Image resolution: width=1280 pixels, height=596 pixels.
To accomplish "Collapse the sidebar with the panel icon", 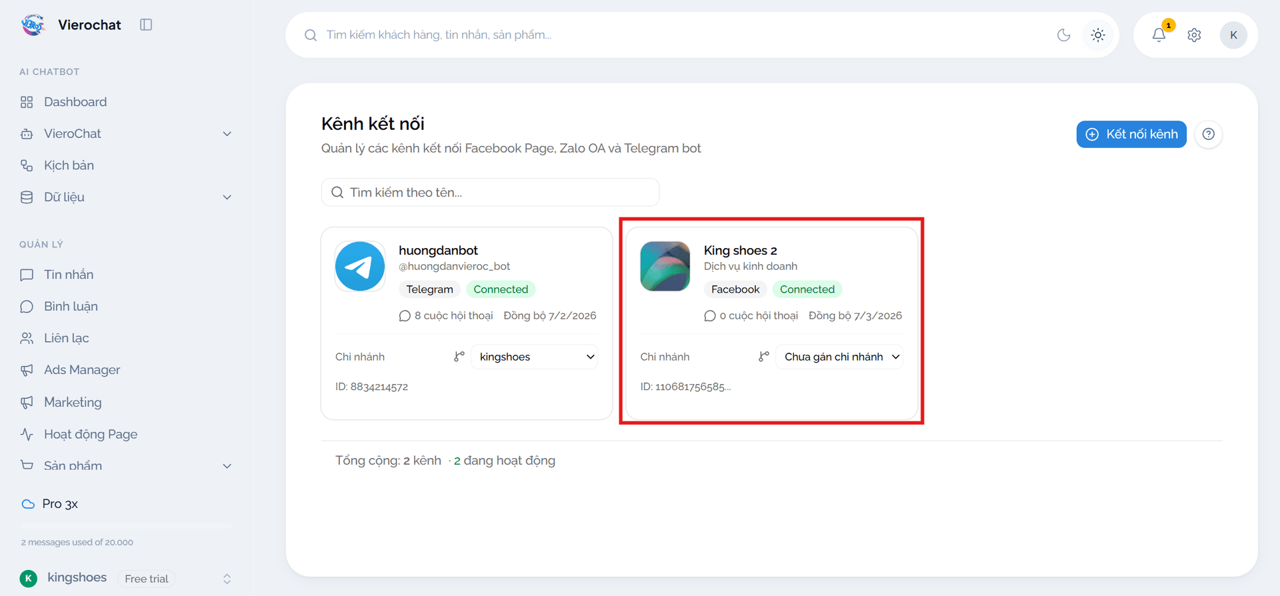I will (x=146, y=25).
